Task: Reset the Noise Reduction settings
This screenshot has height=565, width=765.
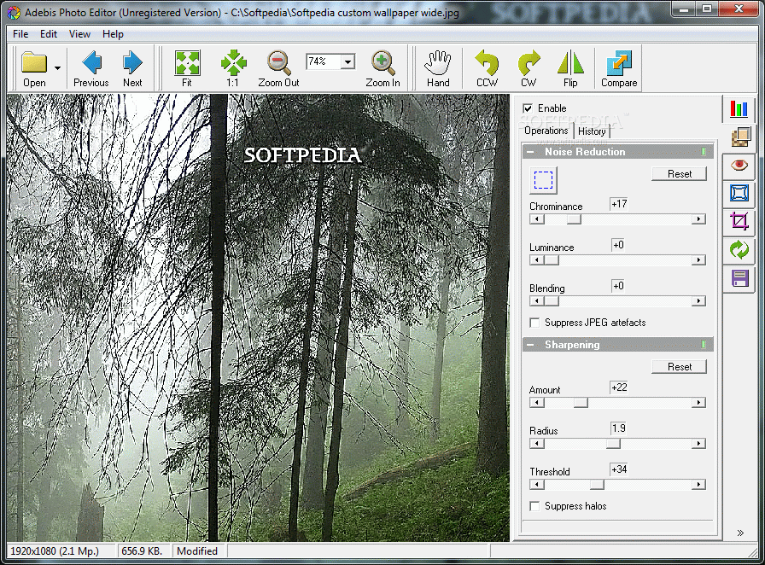Action: [x=679, y=174]
